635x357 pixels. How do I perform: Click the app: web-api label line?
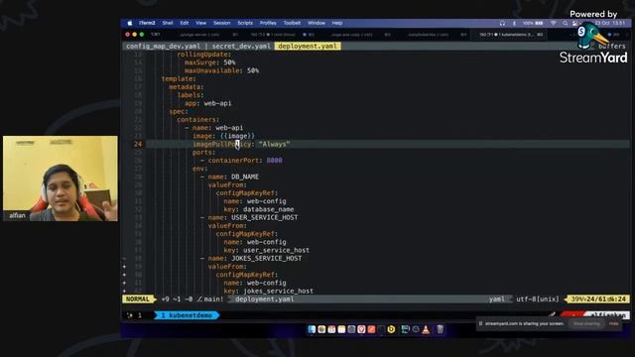(207, 103)
